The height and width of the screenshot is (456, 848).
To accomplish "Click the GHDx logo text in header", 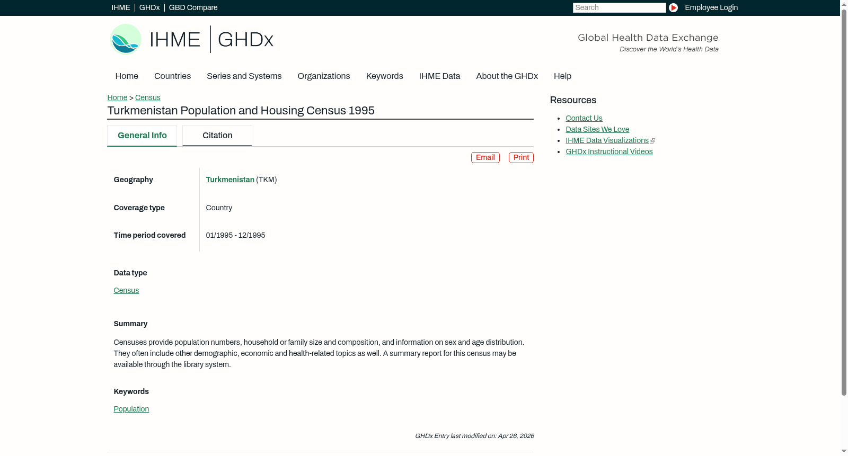I will (x=245, y=40).
